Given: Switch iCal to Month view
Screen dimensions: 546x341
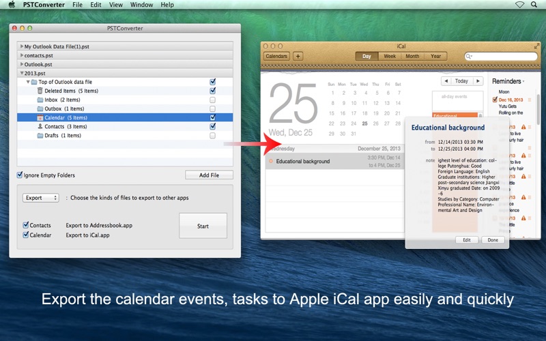Looking at the screenshot, I should 412,57.
